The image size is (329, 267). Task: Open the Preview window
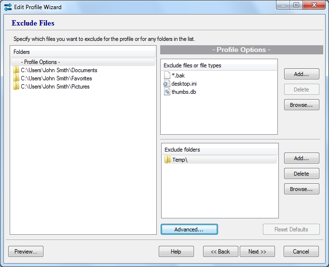(26, 252)
